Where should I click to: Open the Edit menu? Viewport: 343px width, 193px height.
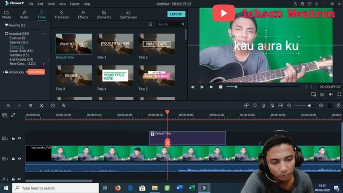point(40,4)
